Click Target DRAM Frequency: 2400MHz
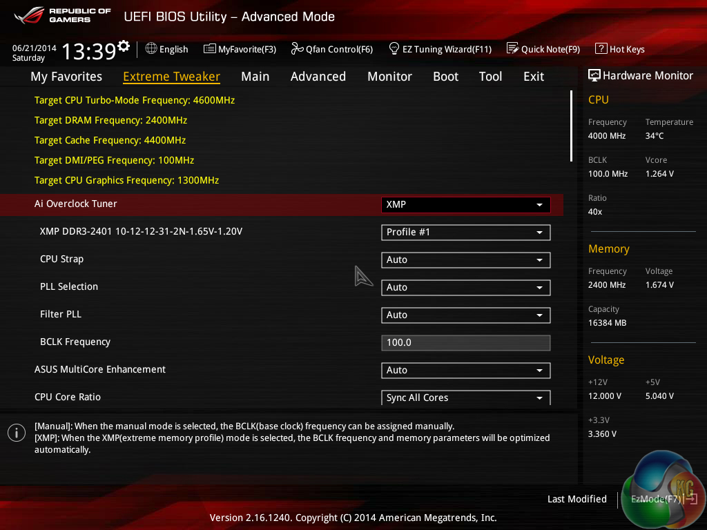707x530 pixels. click(x=111, y=120)
